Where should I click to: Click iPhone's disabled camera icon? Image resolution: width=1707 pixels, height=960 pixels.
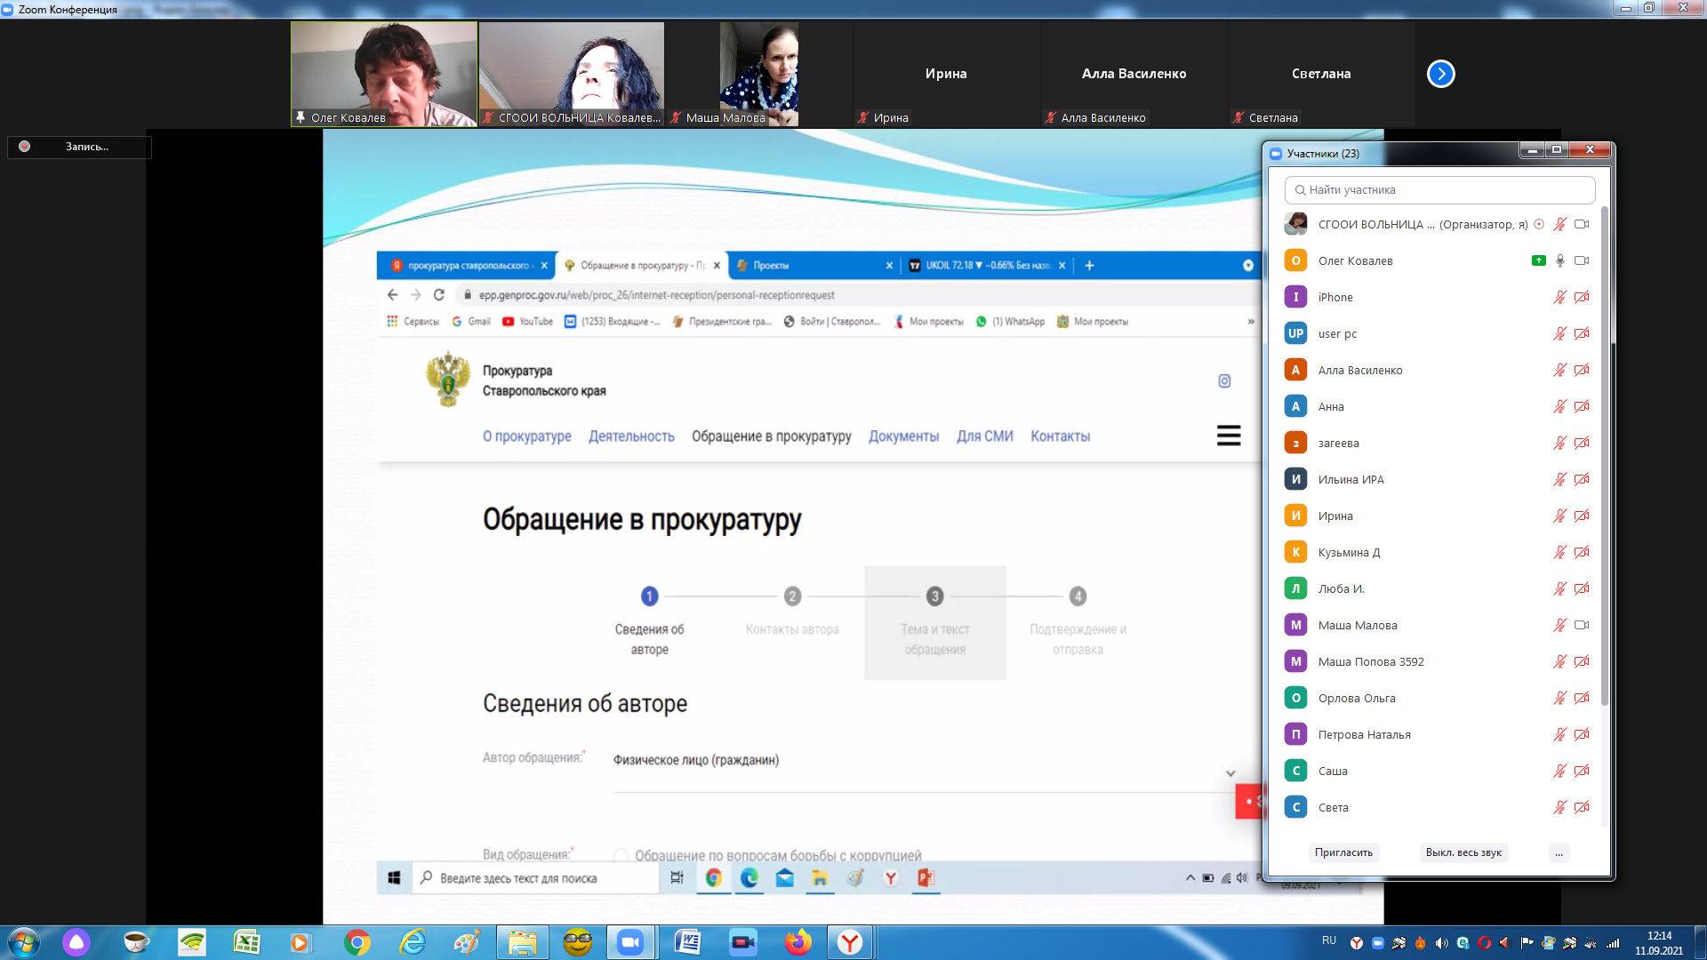(x=1582, y=297)
